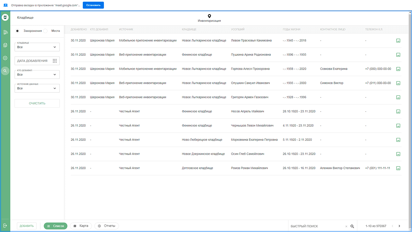This screenshot has width=412, height=232.
Task: Switch to the Список view
Action: (x=56, y=226)
